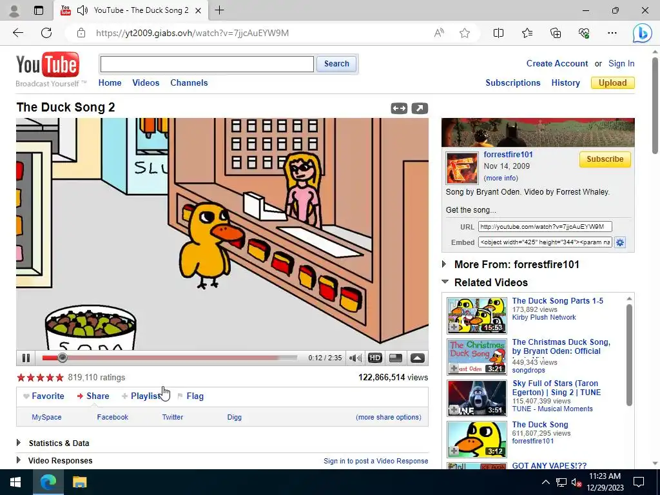Pause the video with the pause button

pyautogui.click(x=26, y=358)
